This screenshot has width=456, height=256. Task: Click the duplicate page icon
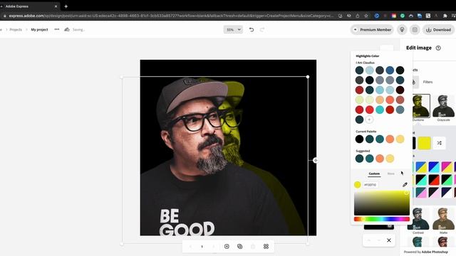(x=239, y=247)
